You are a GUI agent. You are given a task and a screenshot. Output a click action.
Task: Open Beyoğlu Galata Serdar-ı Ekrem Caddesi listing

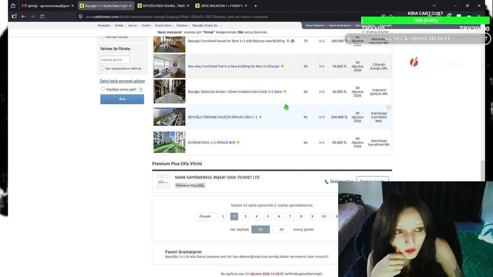click(235, 92)
